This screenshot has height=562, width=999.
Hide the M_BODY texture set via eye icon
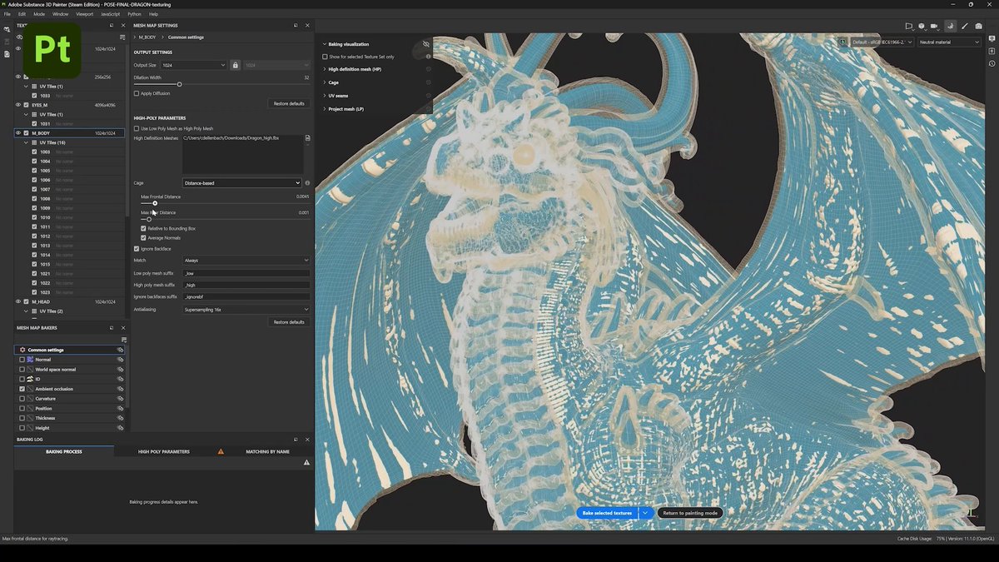click(x=18, y=133)
